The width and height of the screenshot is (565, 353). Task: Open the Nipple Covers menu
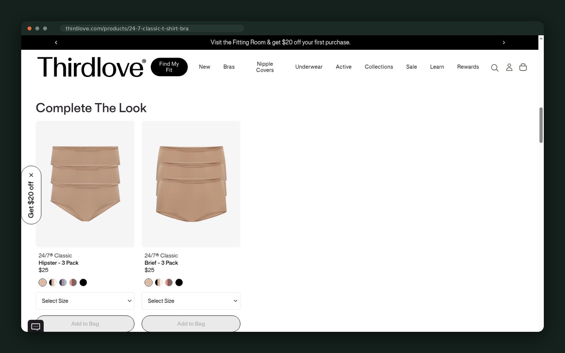click(x=265, y=67)
